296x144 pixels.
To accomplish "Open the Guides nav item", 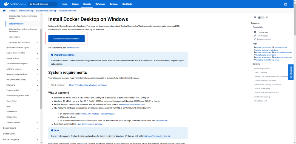I will 75,4.
